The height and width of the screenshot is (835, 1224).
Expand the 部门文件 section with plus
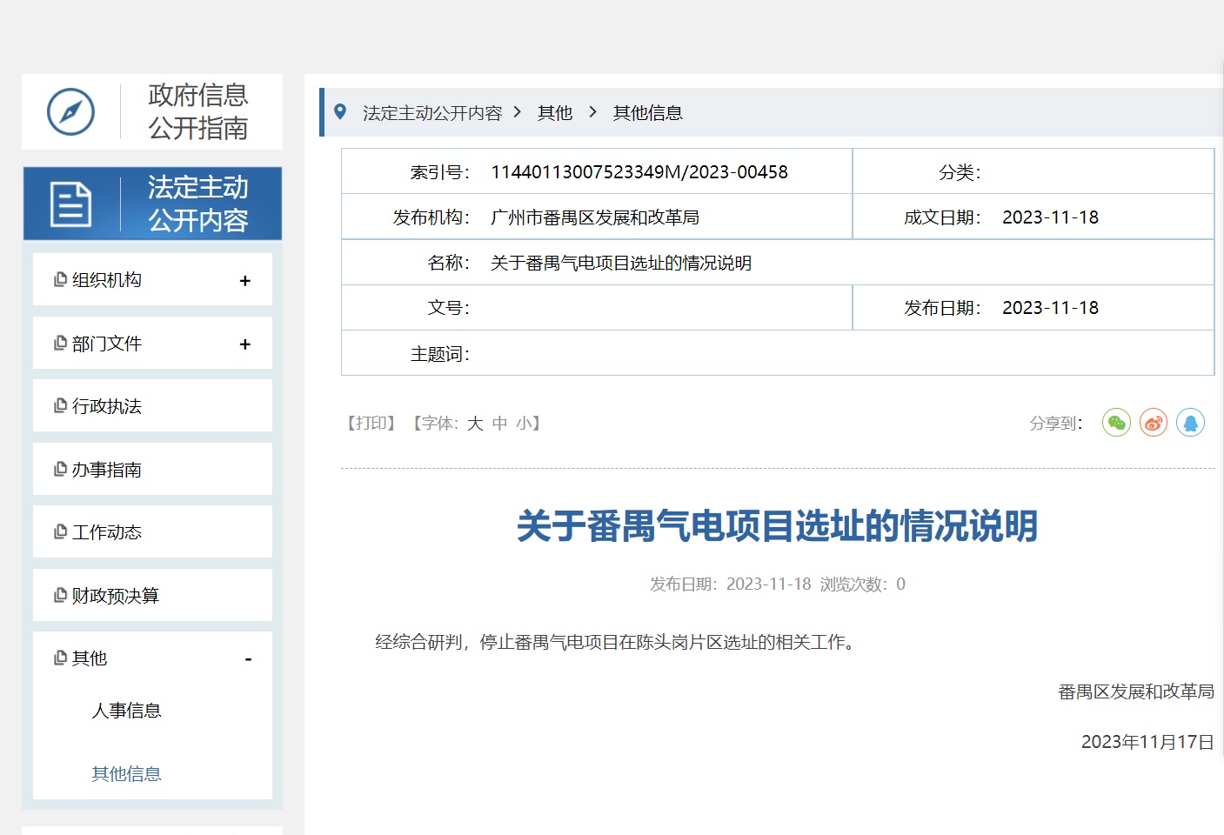tap(244, 344)
